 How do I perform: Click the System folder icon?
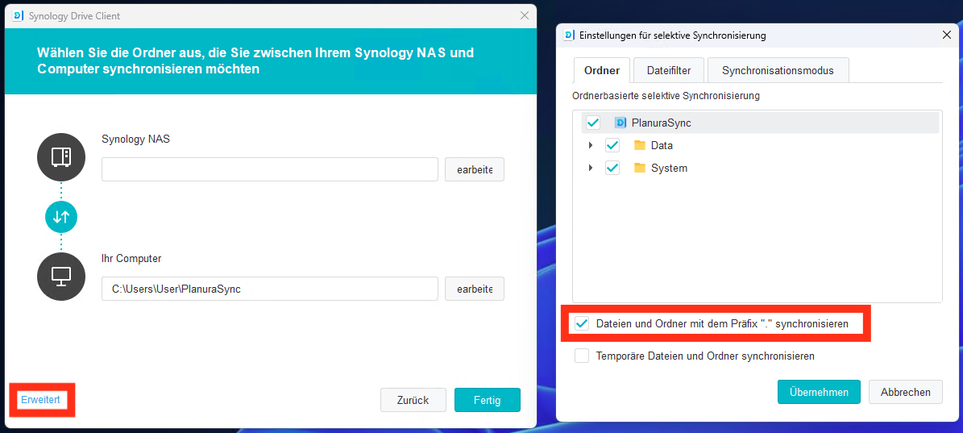tap(640, 168)
